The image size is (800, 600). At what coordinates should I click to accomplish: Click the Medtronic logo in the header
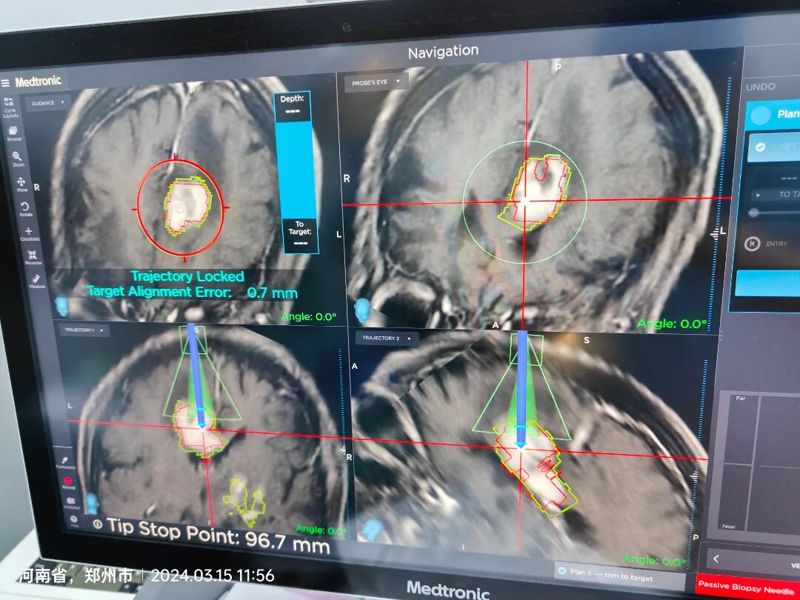click(x=39, y=81)
